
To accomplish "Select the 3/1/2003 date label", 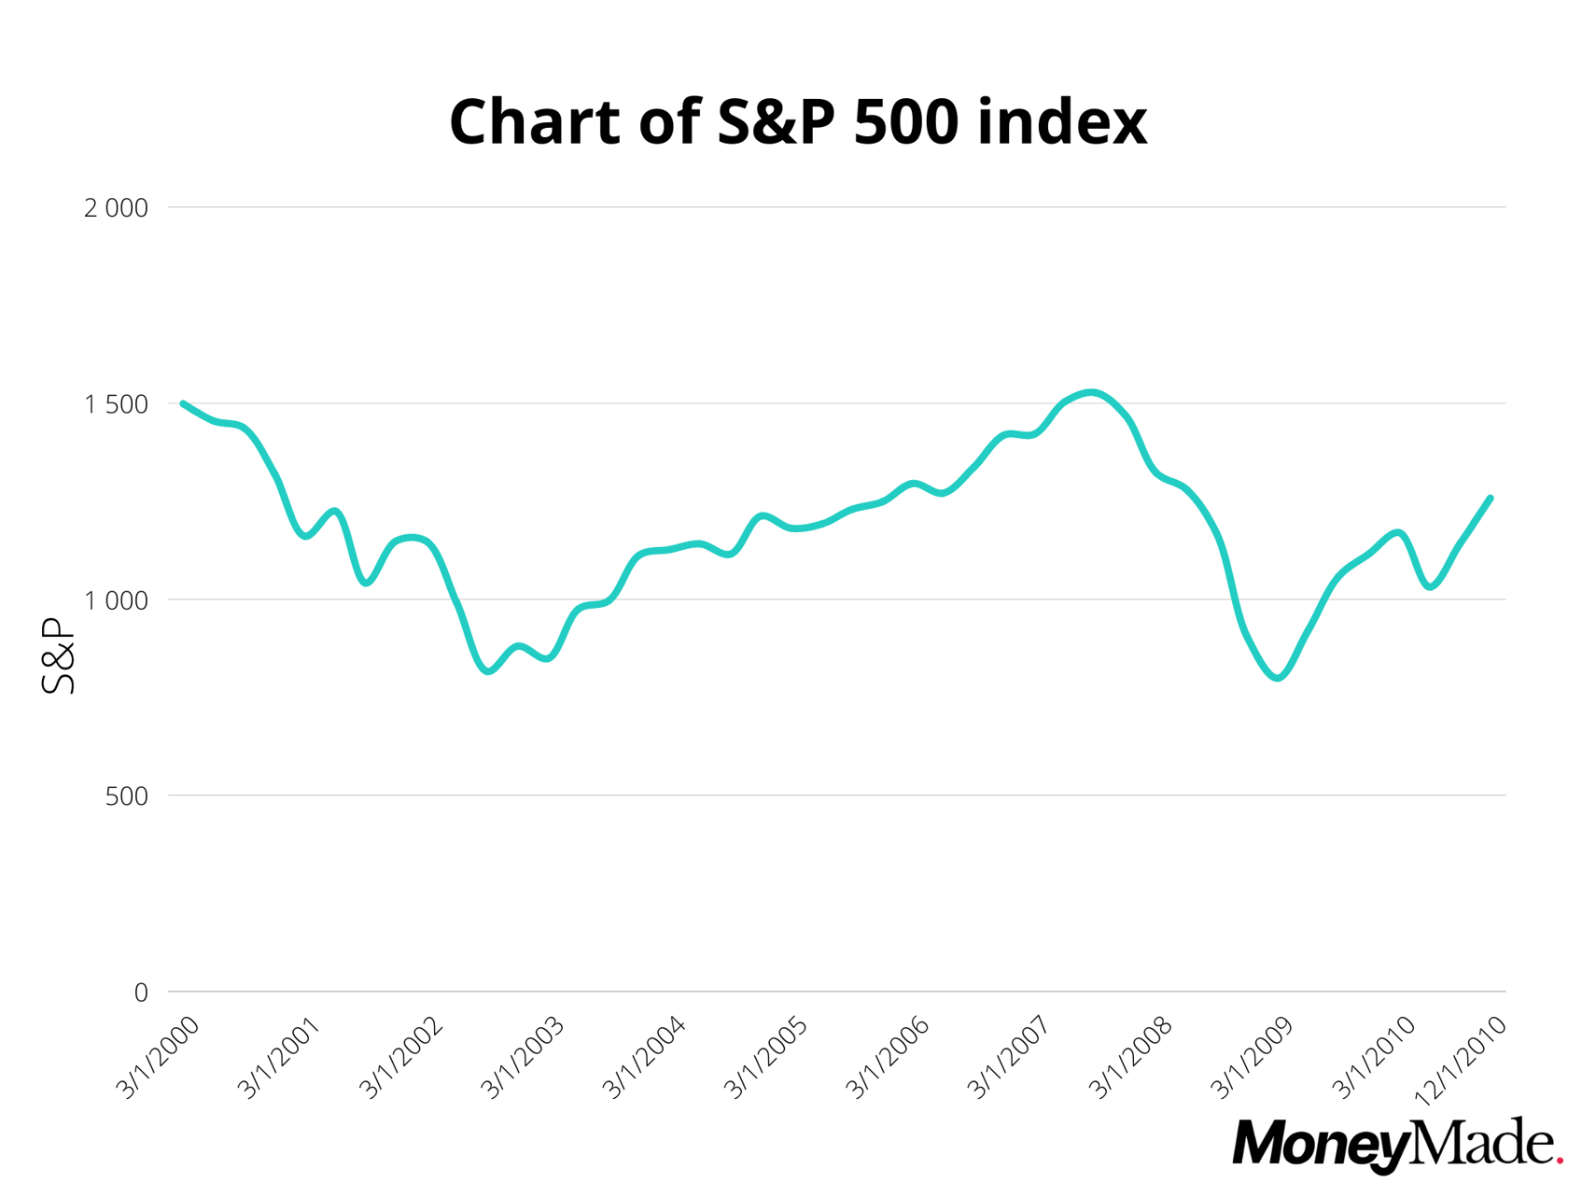I will (523, 1058).
